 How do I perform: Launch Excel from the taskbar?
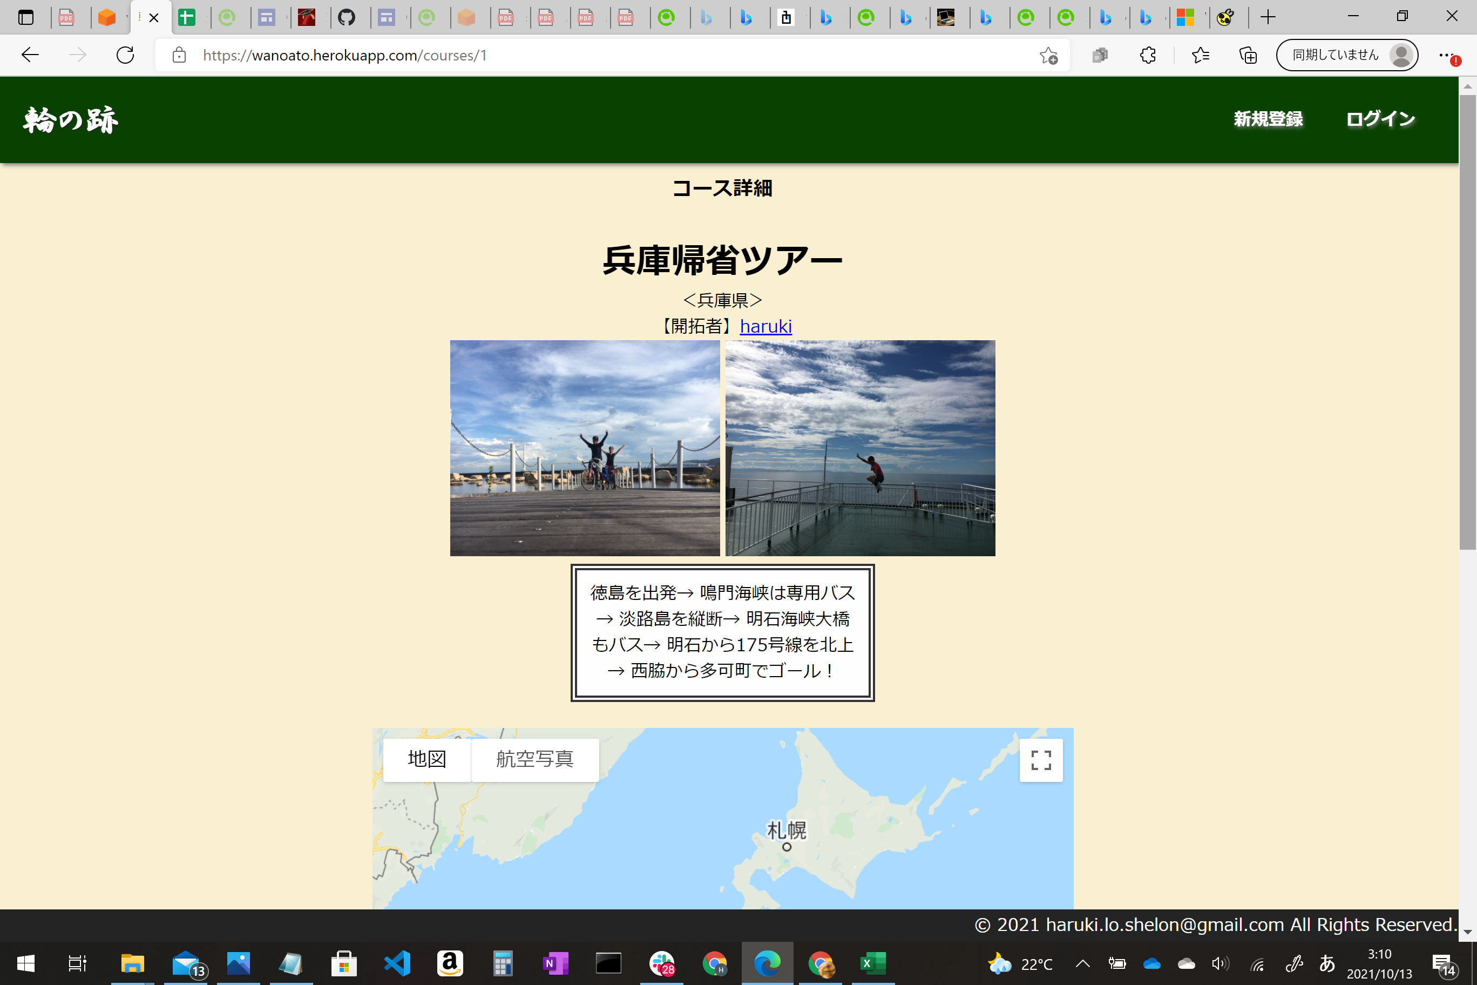click(x=873, y=963)
